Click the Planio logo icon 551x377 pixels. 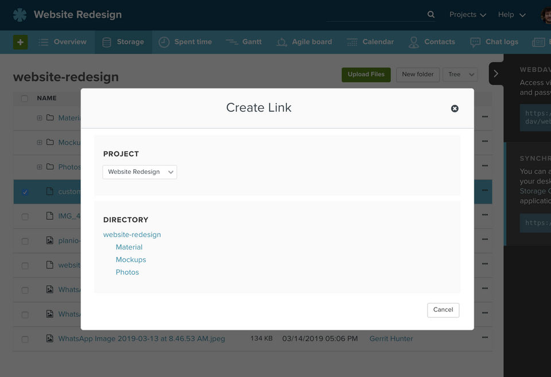coord(20,15)
